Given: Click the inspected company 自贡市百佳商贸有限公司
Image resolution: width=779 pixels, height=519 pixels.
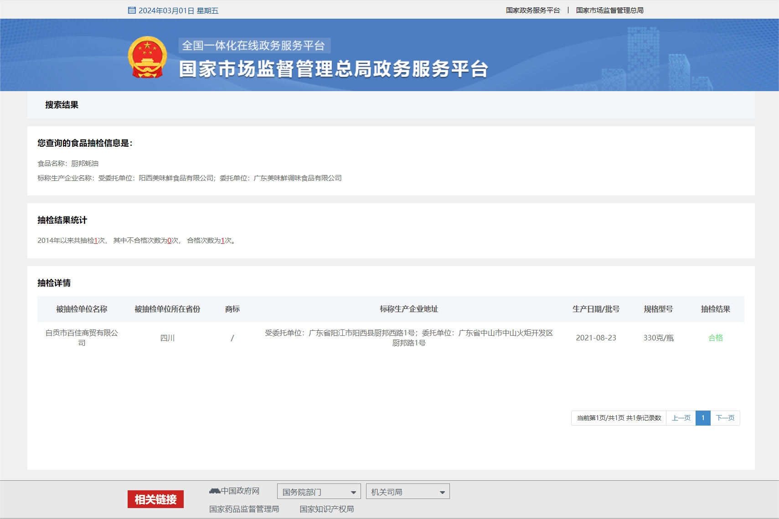Looking at the screenshot, I should [x=83, y=338].
